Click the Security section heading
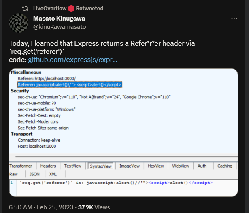This screenshot has height=213, width=249. click(x=20, y=91)
